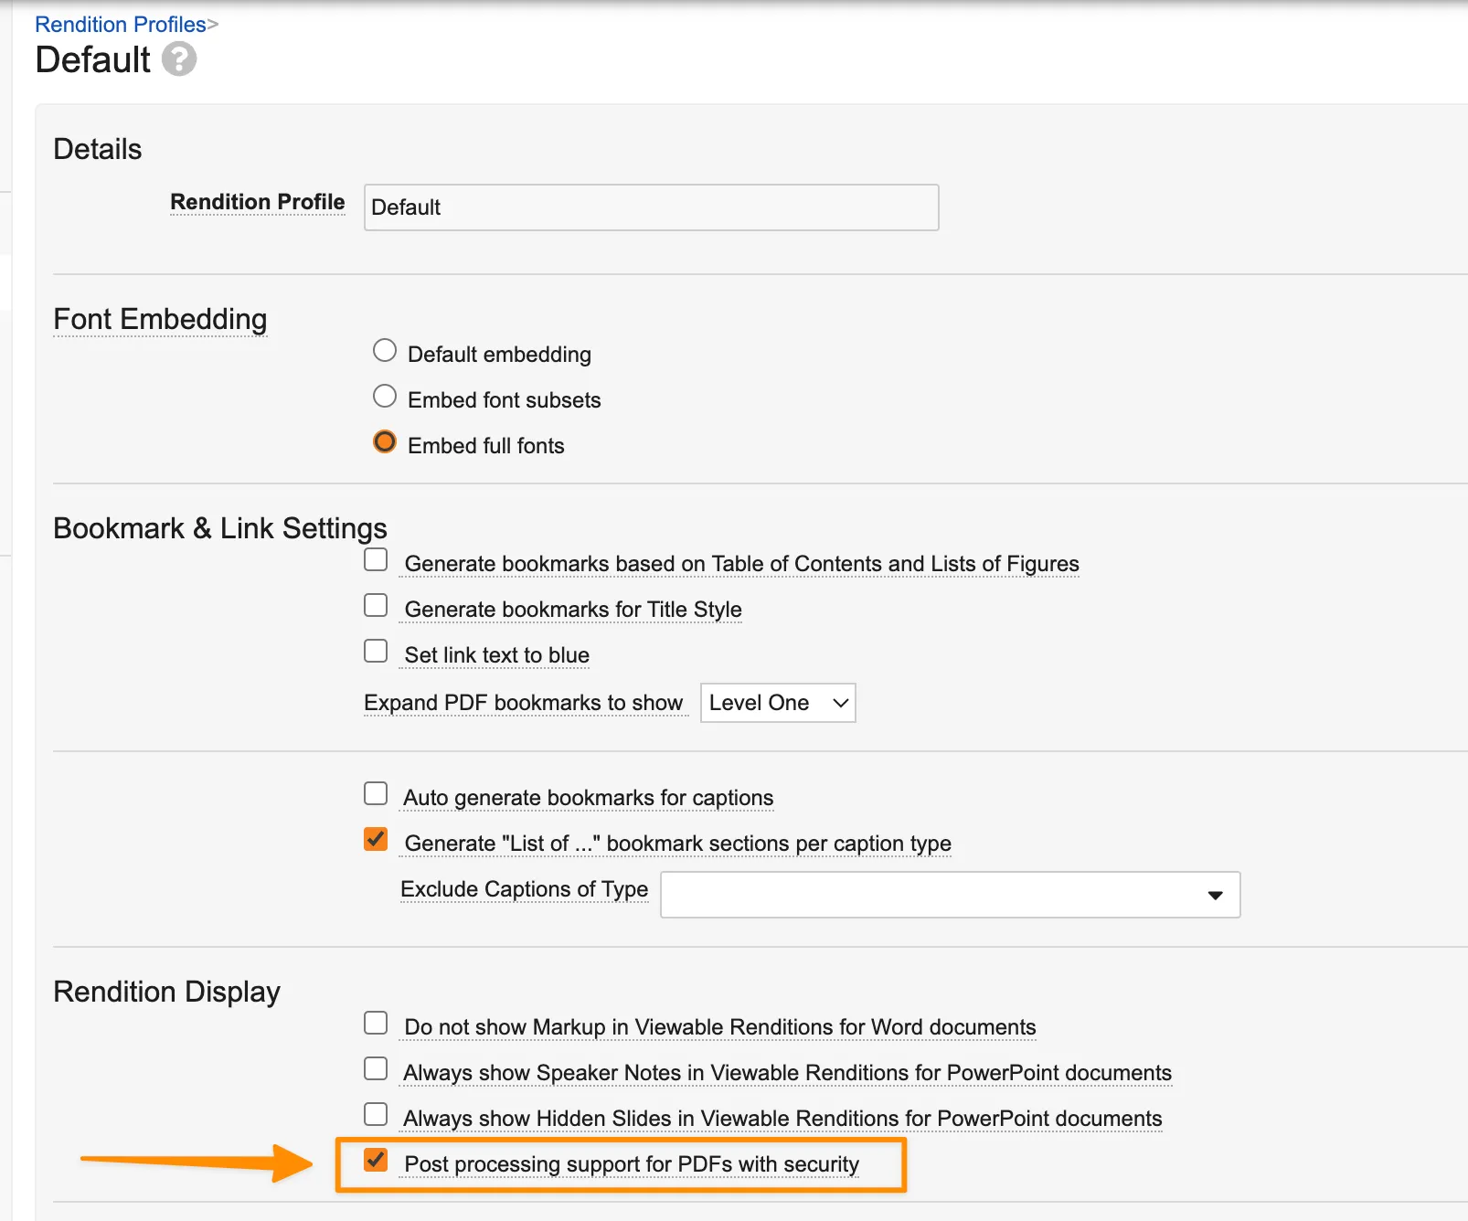
Task: Enable Always show Speaker Notes checkbox
Action: pos(376,1069)
